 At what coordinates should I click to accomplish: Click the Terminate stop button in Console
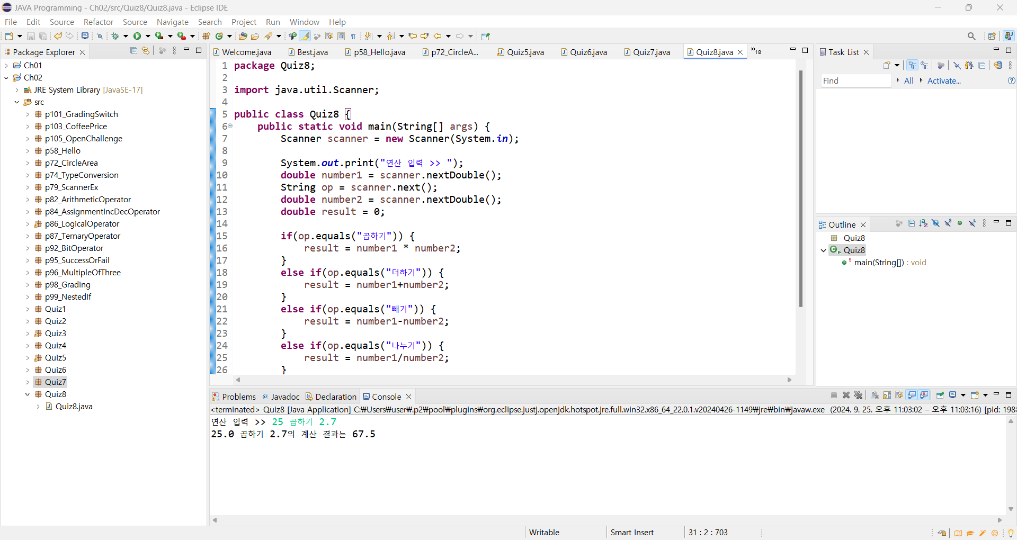(834, 395)
